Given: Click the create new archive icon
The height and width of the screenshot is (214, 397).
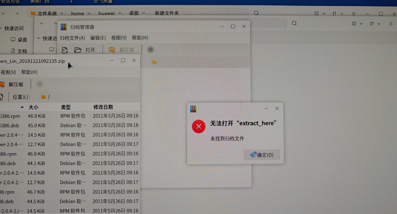Looking at the screenshot, I should (x=65, y=50).
